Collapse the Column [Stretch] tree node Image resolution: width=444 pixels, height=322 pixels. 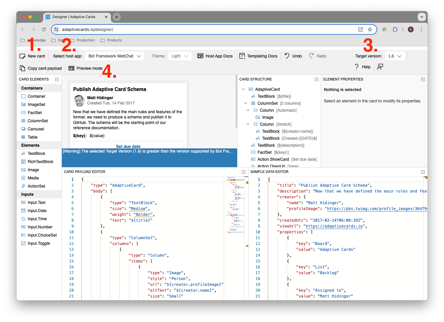coord(248,124)
